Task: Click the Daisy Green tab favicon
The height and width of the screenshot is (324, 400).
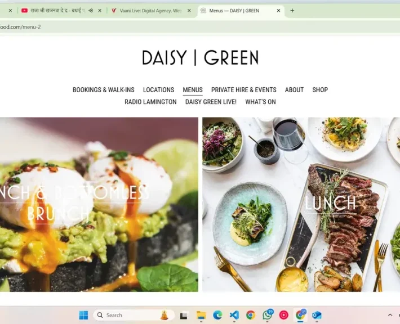Action: 203,11
